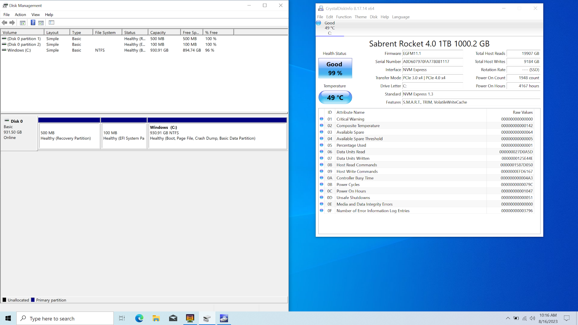Viewport: 578px width, 325px height.
Task: Click the Type here to search box
Action: [x=65, y=318]
